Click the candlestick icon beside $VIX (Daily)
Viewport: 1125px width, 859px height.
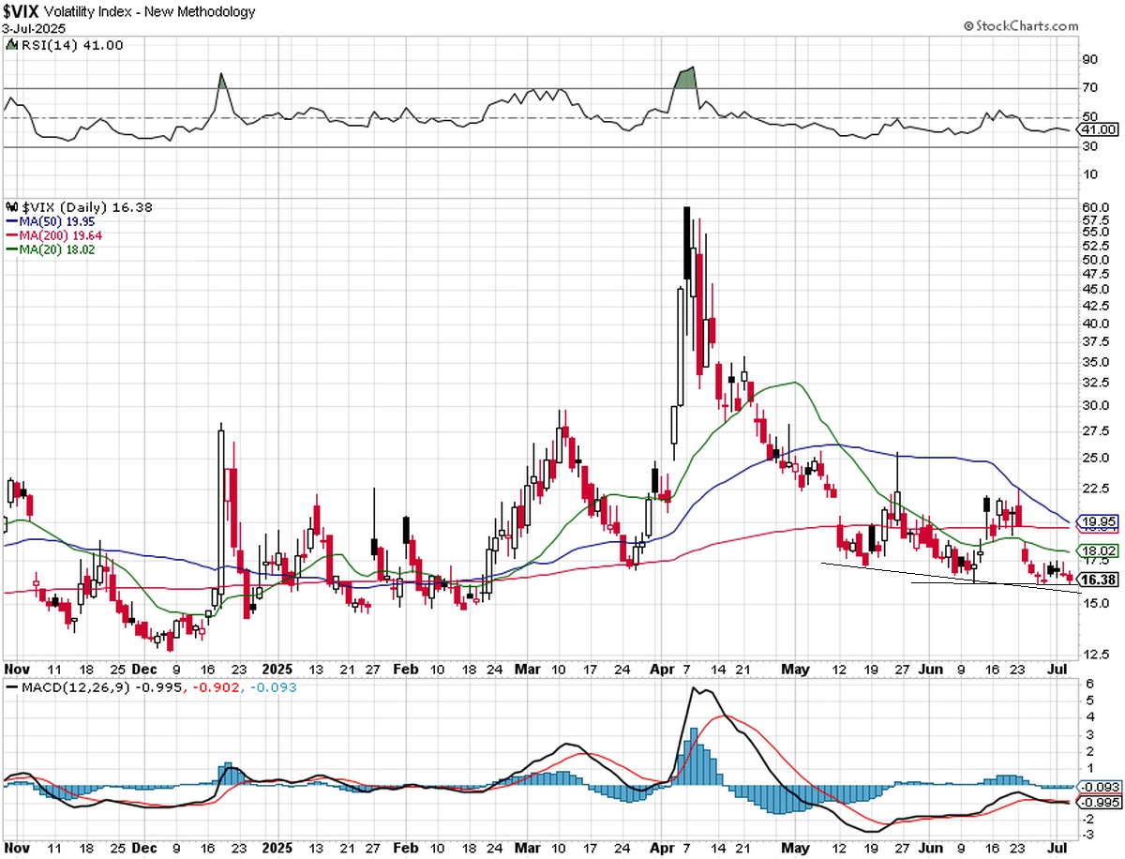pyautogui.click(x=11, y=207)
